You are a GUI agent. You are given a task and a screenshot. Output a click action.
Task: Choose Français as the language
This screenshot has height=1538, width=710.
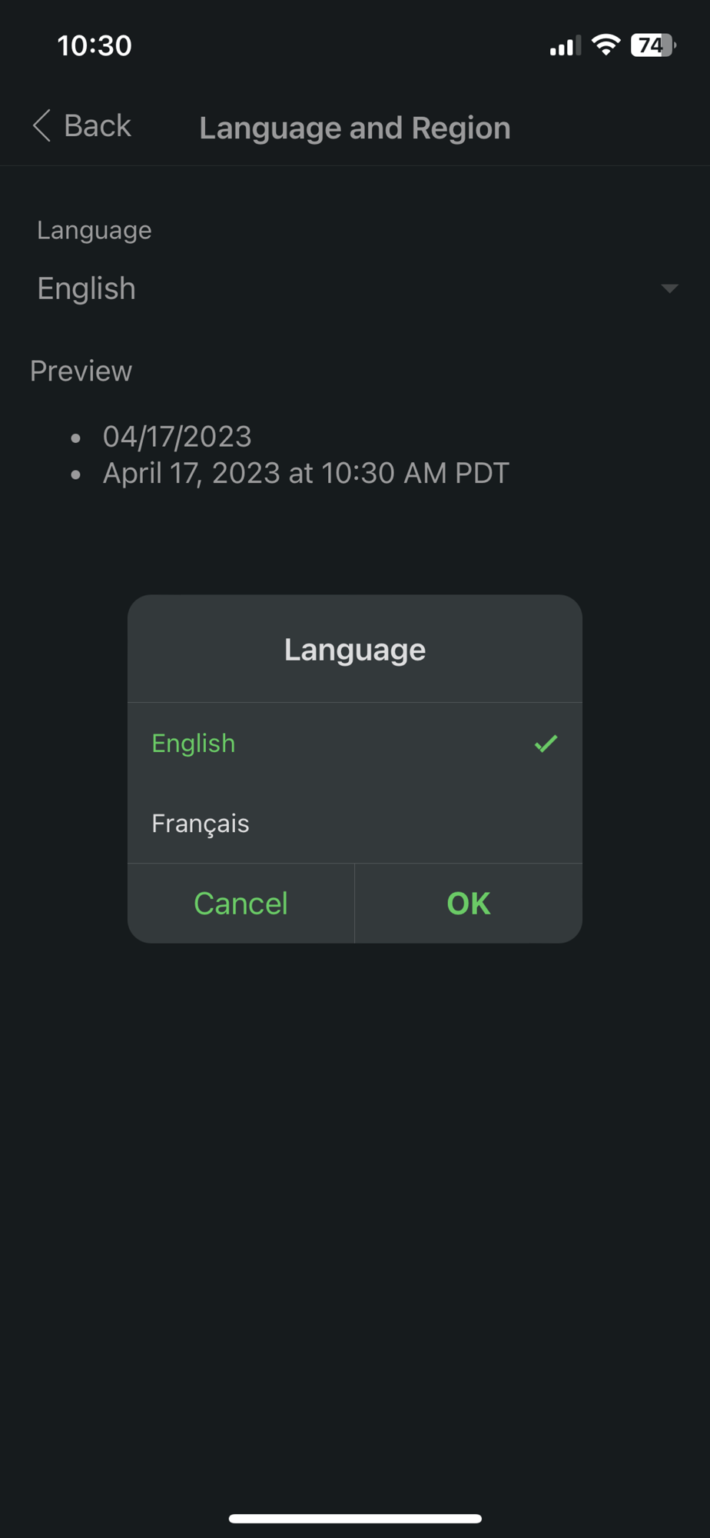tap(355, 824)
